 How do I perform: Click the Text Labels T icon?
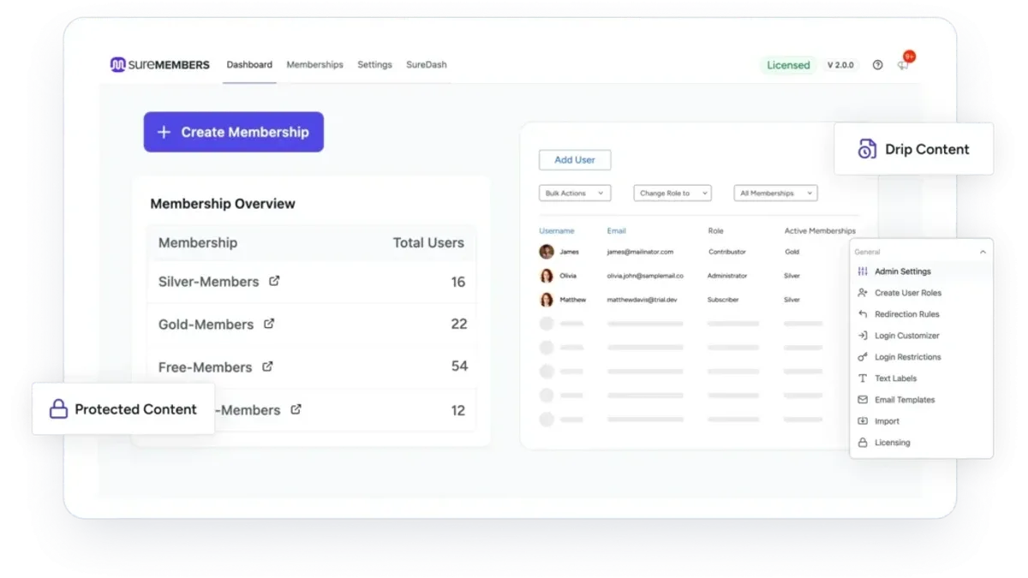click(x=863, y=378)
